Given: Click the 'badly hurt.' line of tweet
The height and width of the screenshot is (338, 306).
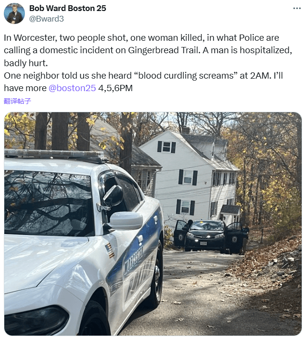Looking at the screenshot, I should (x=26, y=63).
